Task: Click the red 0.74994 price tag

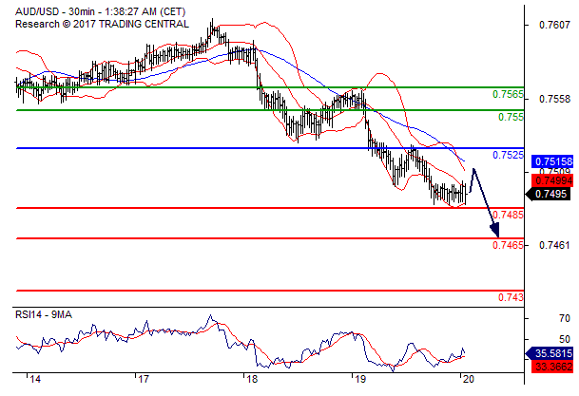Action: [x=552, y=180]
